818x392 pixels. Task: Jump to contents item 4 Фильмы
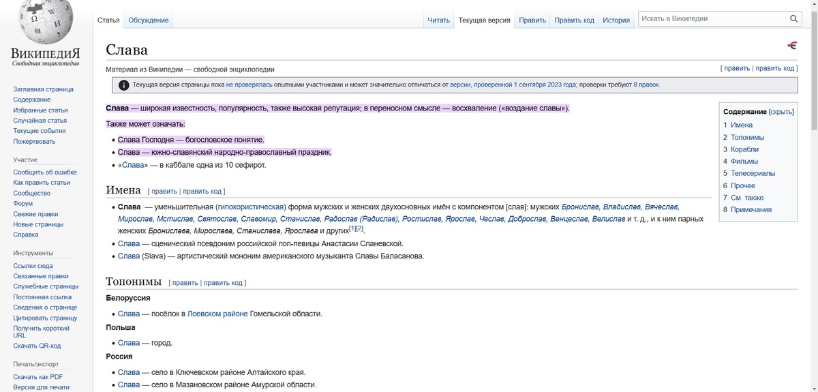point(741,162)
